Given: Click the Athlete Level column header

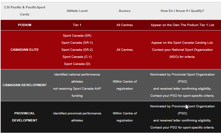Looking at the screenshot, I should click(x=77, y=11).
